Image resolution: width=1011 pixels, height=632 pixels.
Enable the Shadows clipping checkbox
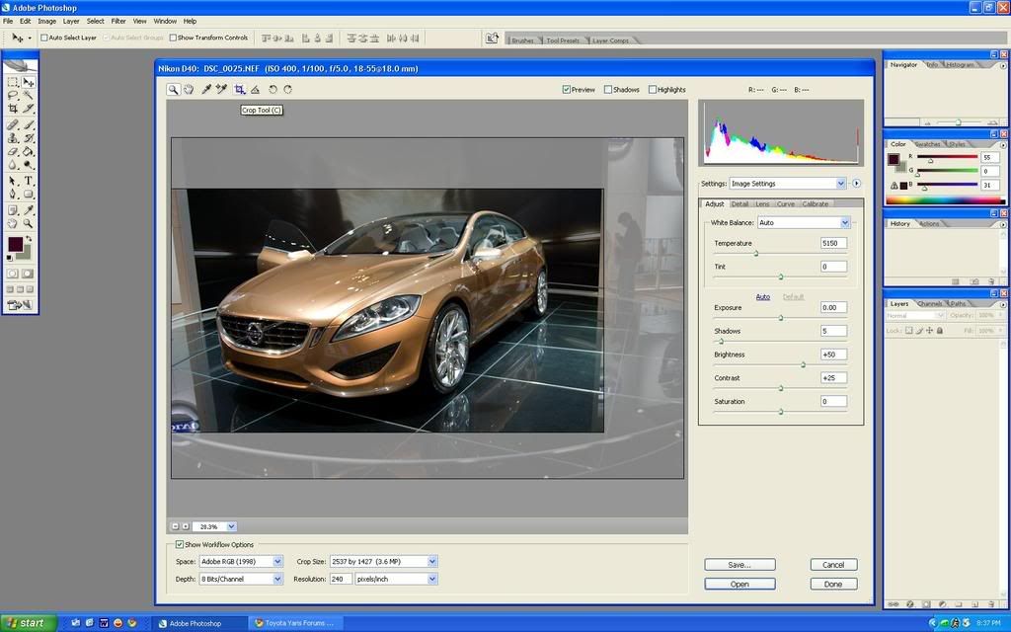pyautogui.click(x=608, y=90)
